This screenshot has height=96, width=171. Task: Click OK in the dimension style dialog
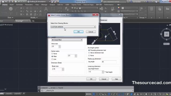click(91, 79)
